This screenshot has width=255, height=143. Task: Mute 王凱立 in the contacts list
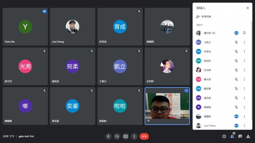pyautogui.click(x=236, y=42)
